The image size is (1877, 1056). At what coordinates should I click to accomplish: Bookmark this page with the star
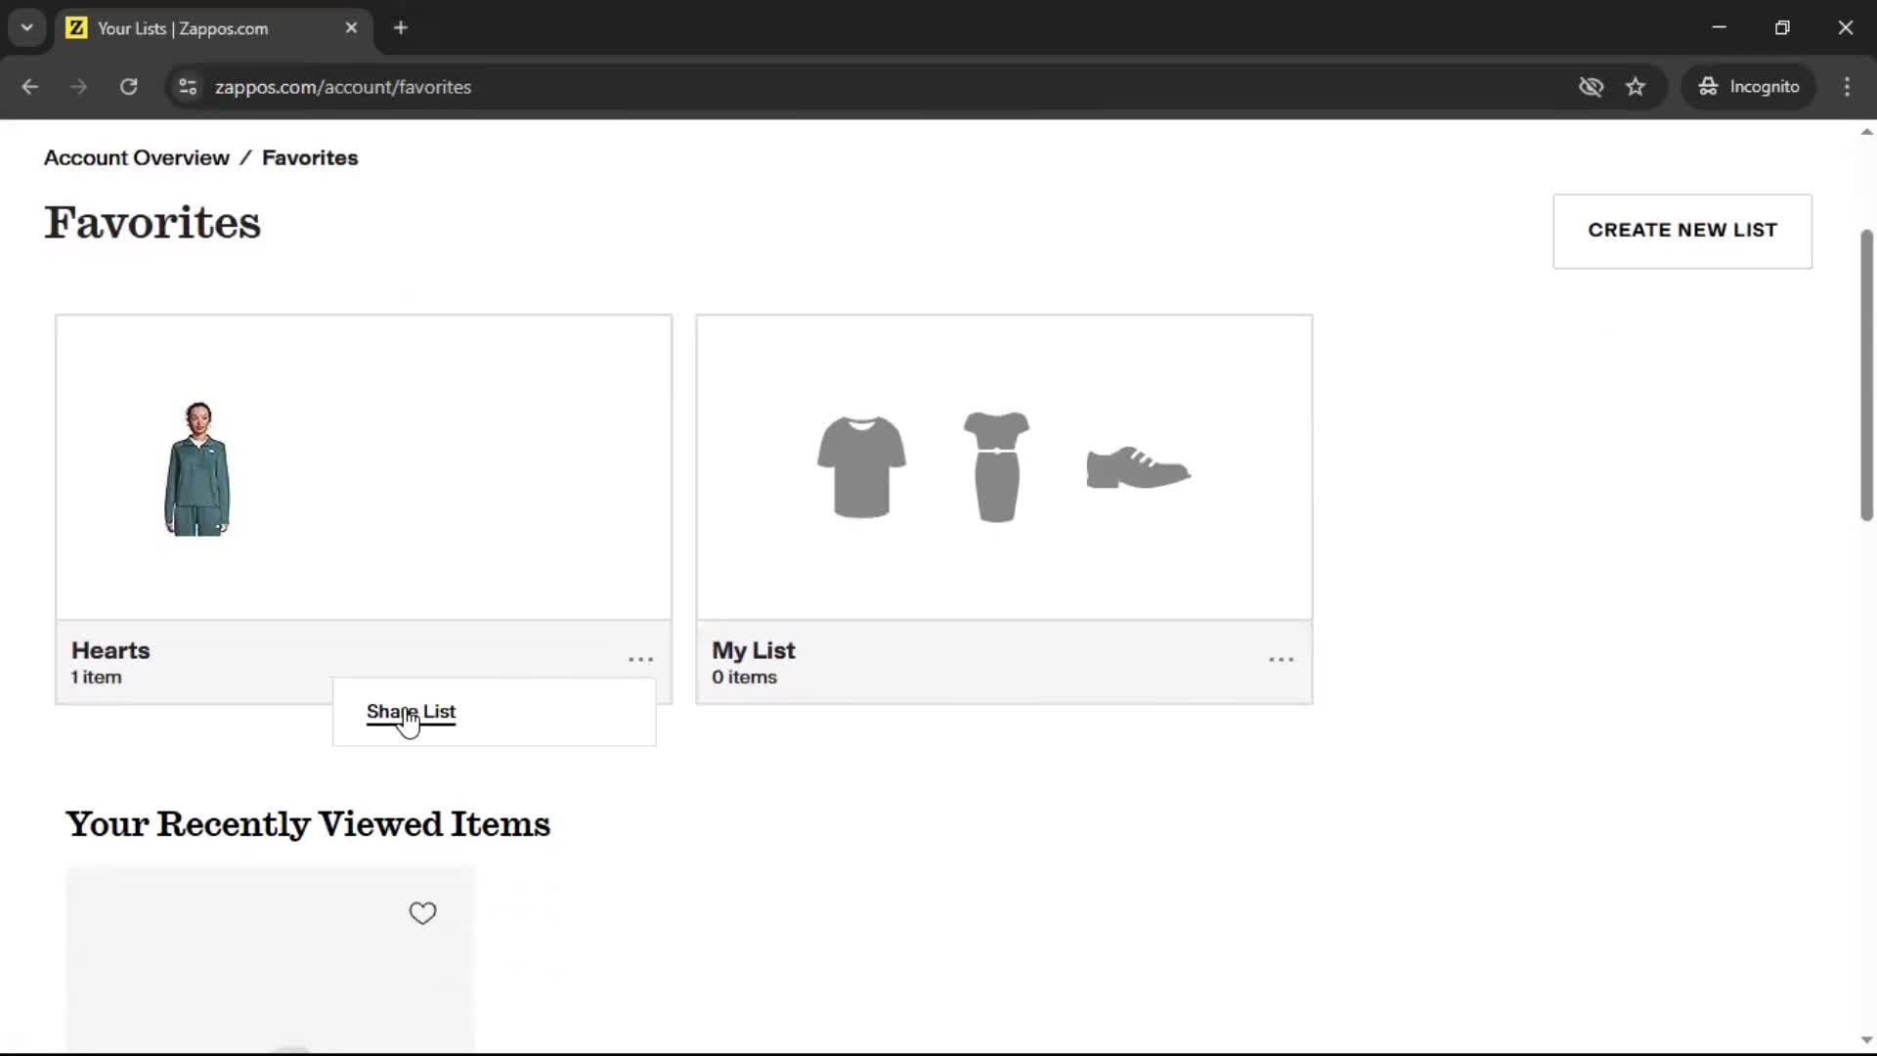pos(1636,87)
